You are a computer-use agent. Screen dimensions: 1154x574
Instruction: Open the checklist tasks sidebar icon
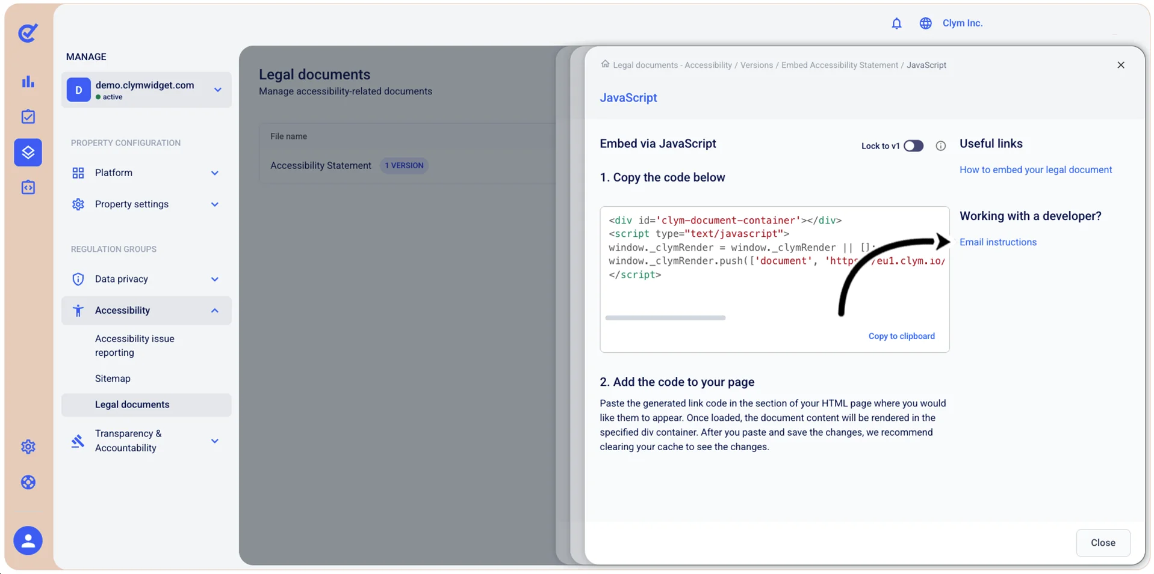pyautogui.click(x=28, y=117)
